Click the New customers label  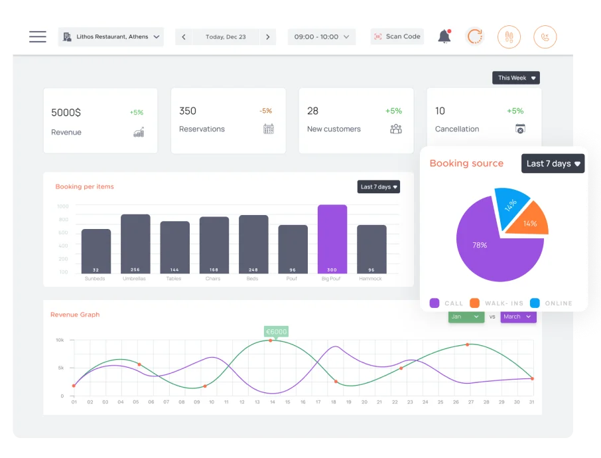pos(334,129)
